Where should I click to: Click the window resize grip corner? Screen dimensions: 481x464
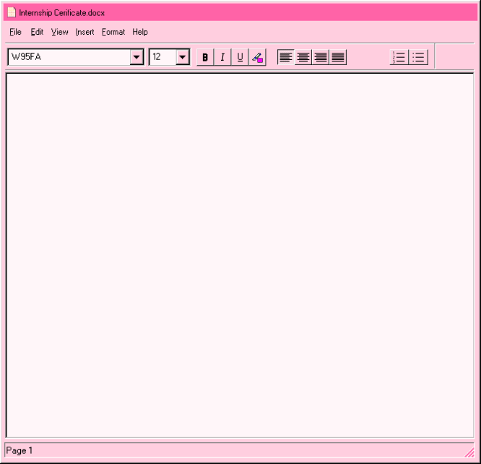coord(469,452)
